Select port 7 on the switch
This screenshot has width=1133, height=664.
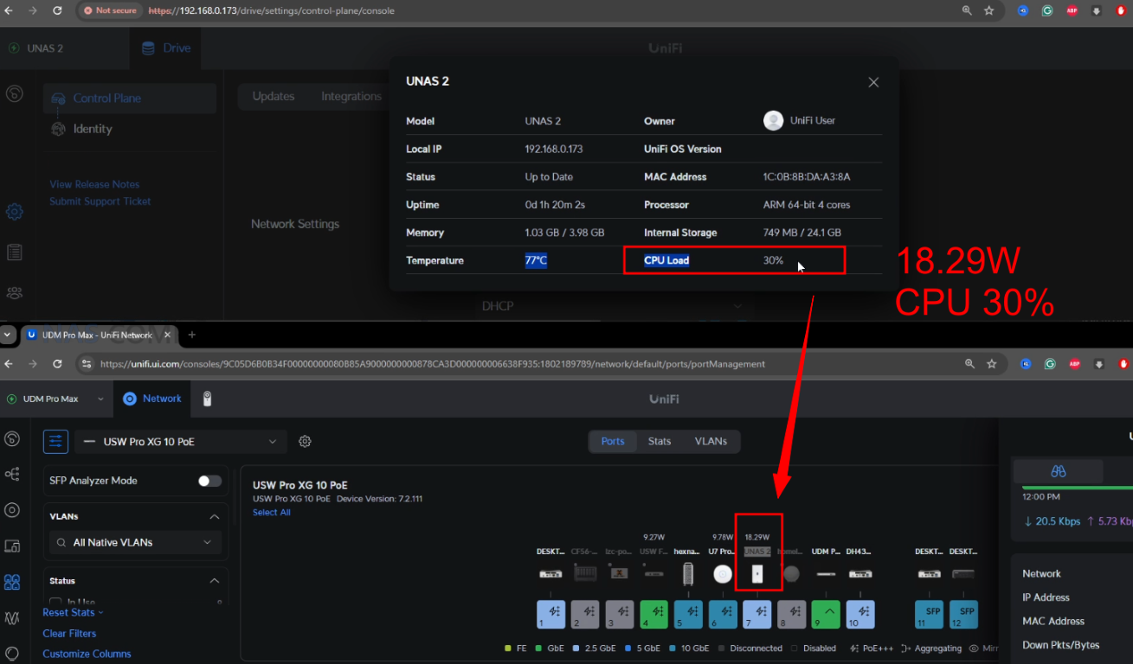(757, 614)
